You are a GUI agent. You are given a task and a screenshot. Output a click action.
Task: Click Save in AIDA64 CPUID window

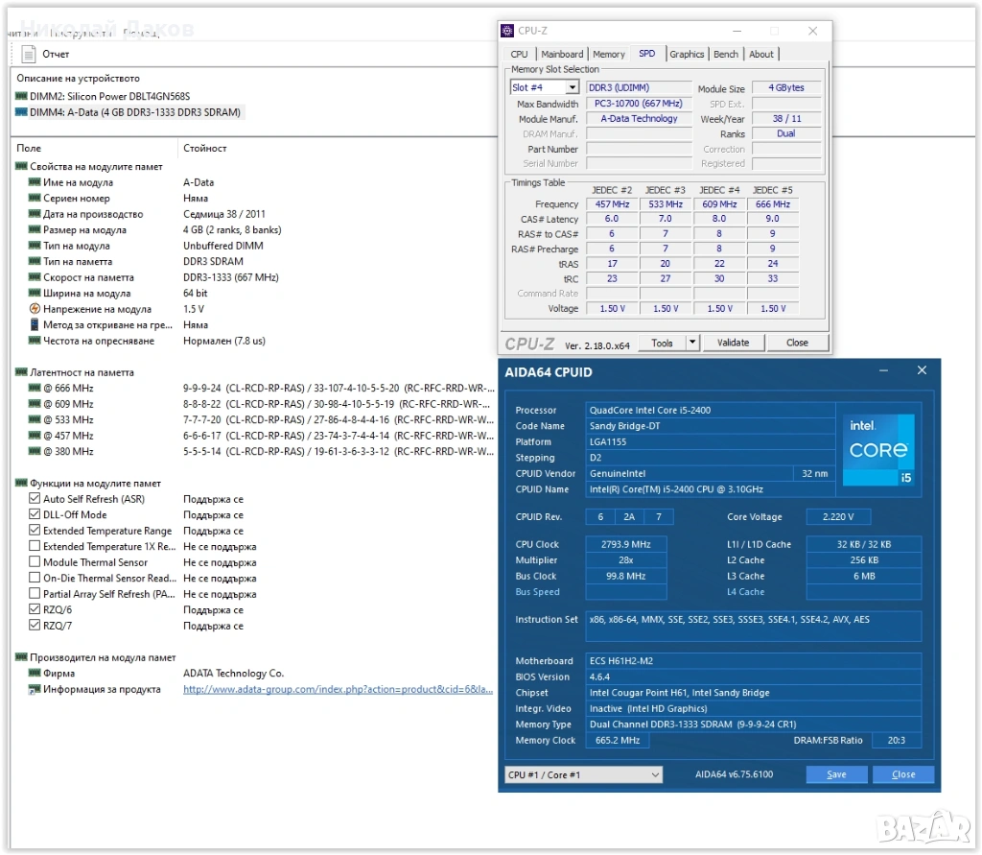[835, 774]
